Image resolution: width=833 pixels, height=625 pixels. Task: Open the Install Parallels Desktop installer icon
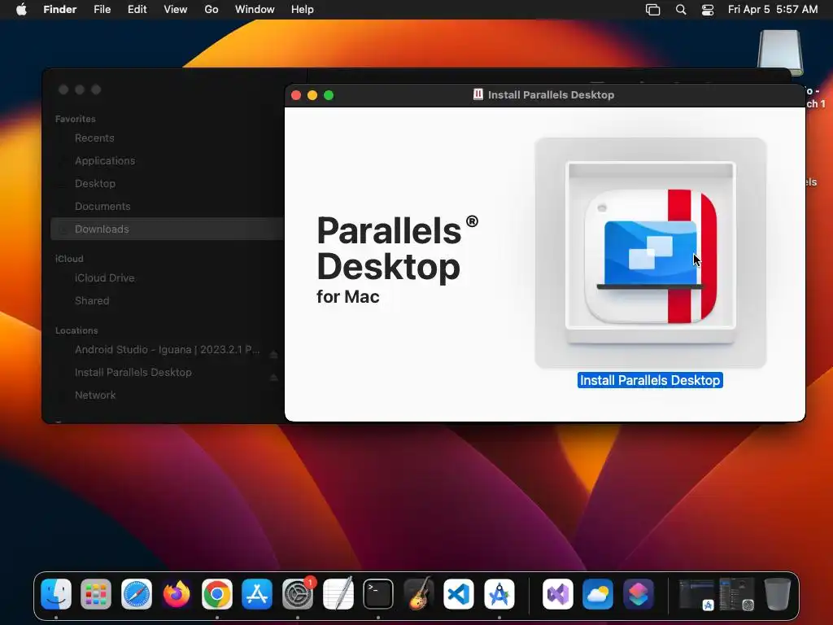point(650,253)
